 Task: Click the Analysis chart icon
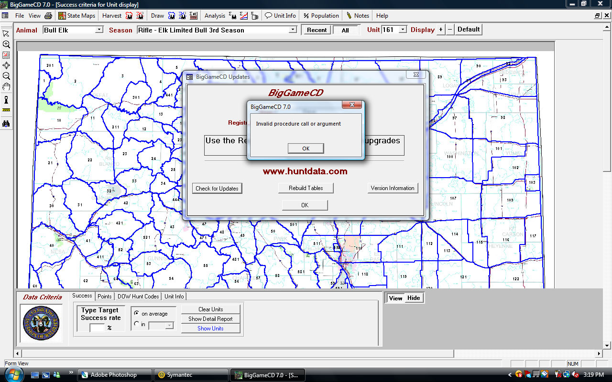[243, 16]
